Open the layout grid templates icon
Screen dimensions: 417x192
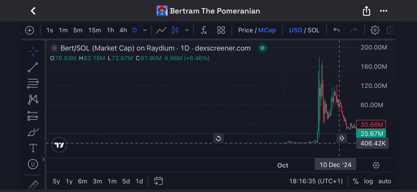tap(221, 30)
